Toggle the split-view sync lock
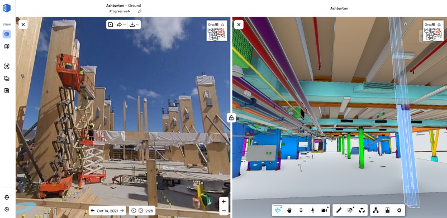Viewport: 447px width, 218px height. [x=231, y=117]
